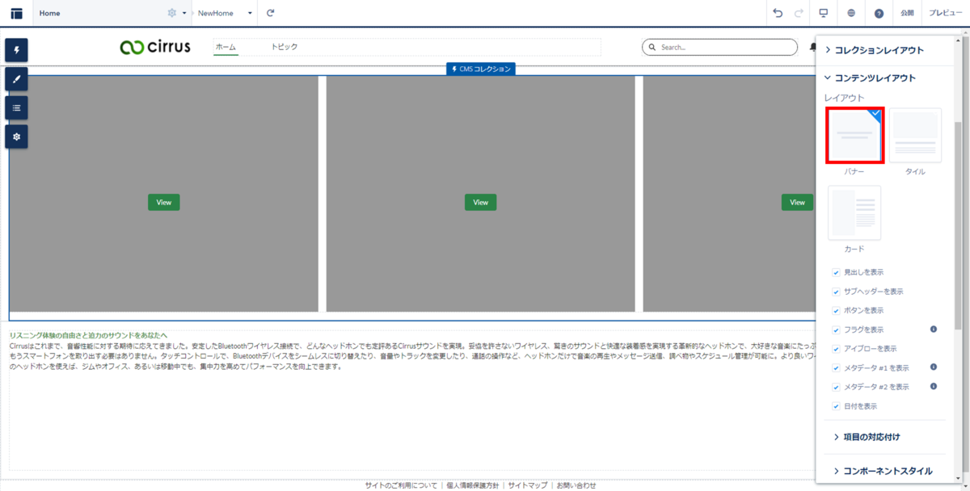
Task: Click the page refresh icon next to NewHome
Action: click(269, 13)
